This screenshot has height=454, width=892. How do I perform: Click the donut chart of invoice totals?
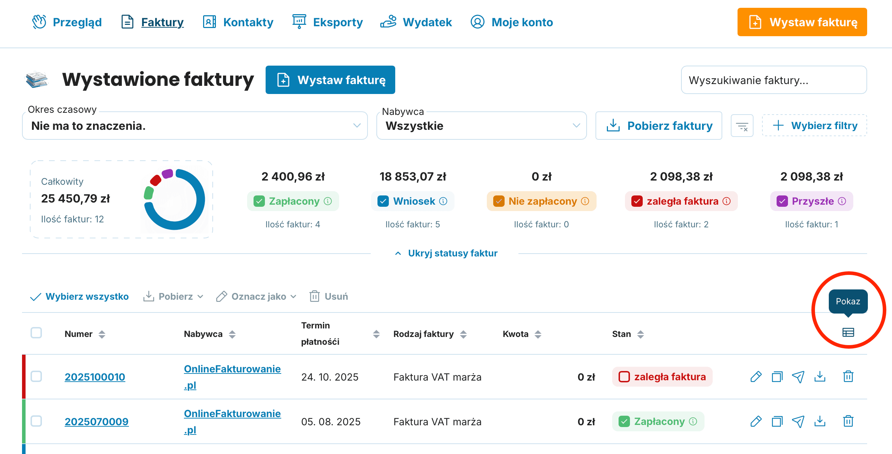[174, 199]
